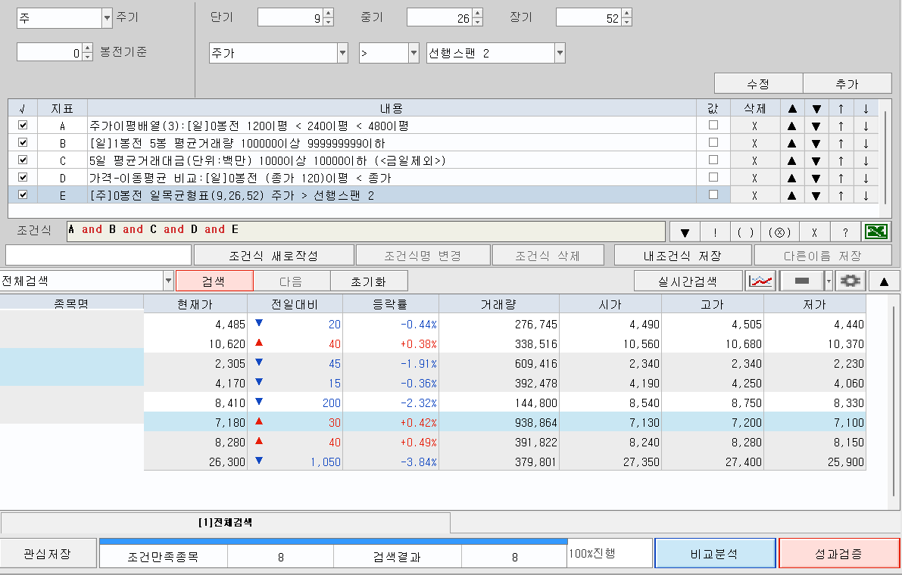This screenshot has height=575, width=902.
Task: Move condition C up one with thin up arrow
Action: 841,160
